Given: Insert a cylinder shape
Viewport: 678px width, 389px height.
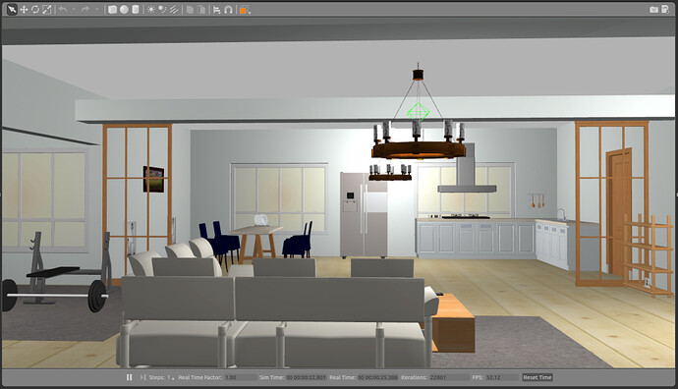Looking at the screenshot, I should coord(136,10).
